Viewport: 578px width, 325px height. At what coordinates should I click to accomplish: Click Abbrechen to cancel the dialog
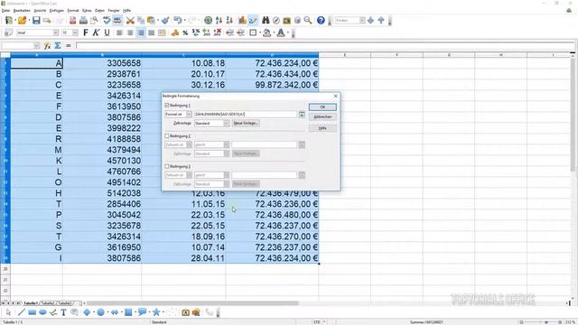[x=322, y=116]
